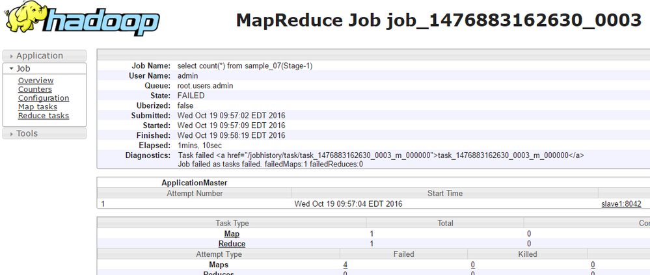Click Job Name value select count(*)
The image size is (650, 275).
pos(245,66)
